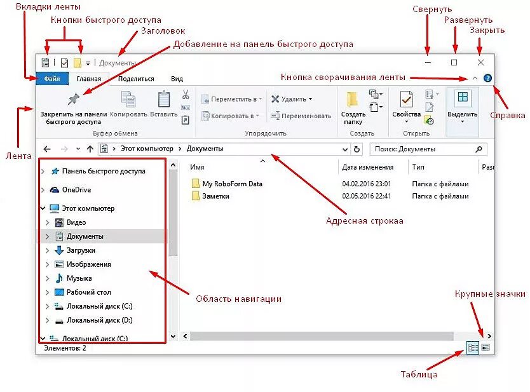Open the Customize Quick Access Toolbar dropdown
The image size is (530, 392).
[x=88, y=63]
